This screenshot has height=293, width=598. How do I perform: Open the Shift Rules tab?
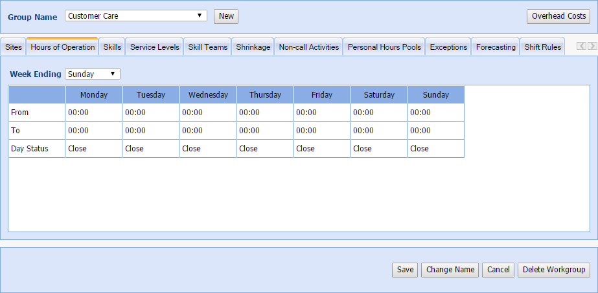click(542, 47)
